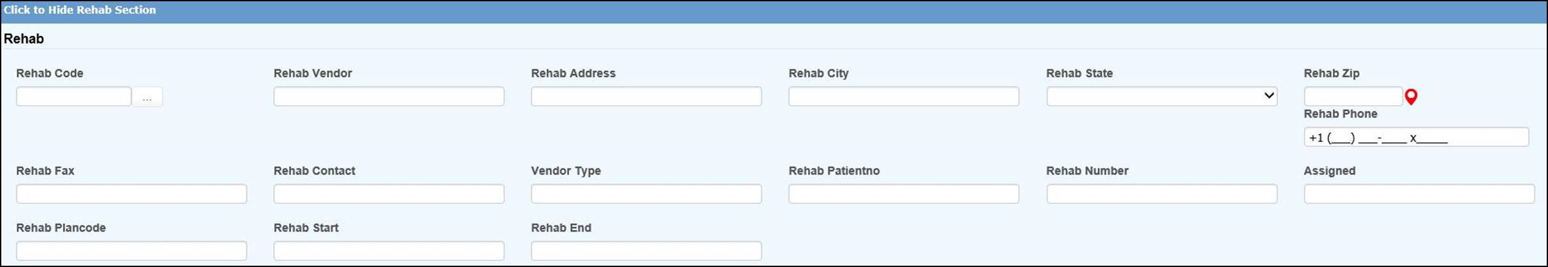Click the red map pin icon

pyautogui.click(x=1411, y=97)
